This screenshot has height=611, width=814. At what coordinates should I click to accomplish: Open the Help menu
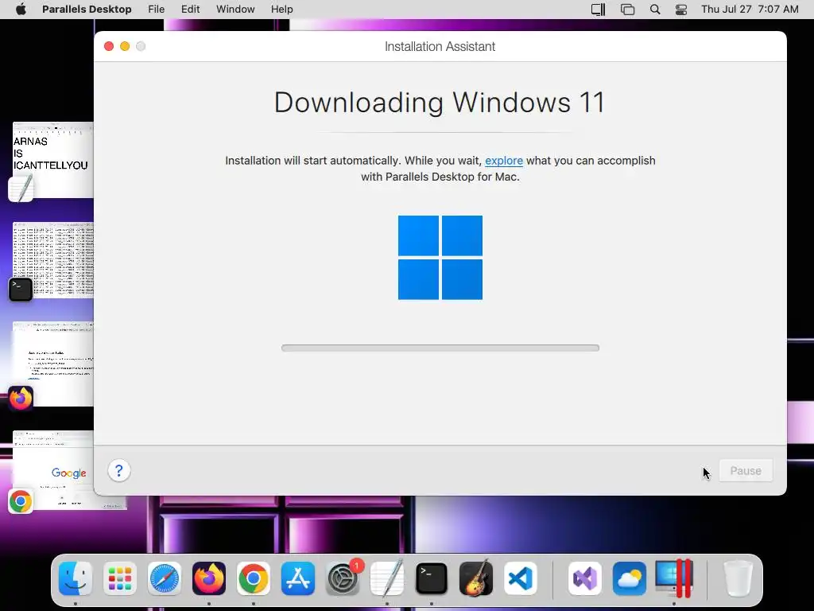(282, 10)
